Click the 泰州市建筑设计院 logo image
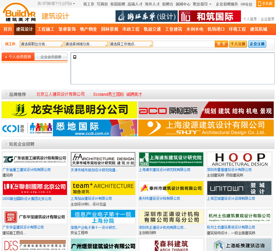 pos(171,188)
